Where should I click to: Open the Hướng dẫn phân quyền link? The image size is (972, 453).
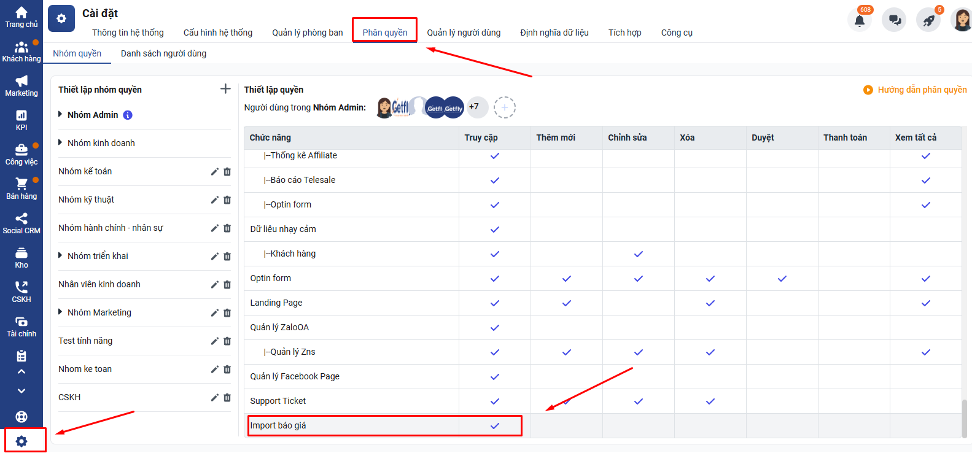pyautogui.click(x=915, y=90)
